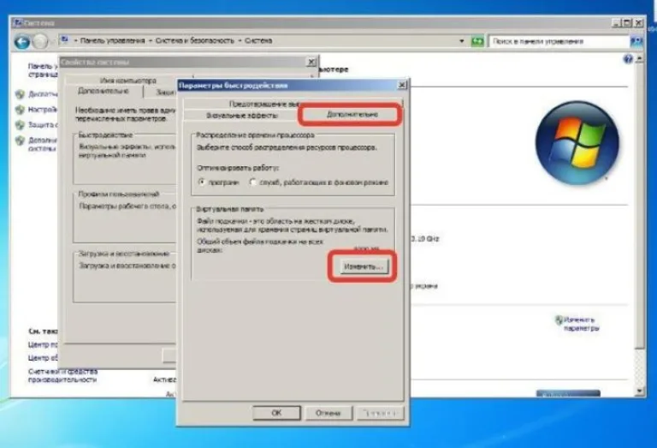Viewport: 657px width, 448px height.
Task: Open the Диспетчер устройств link
Action: pyautogui.click(x=43, y=94)
